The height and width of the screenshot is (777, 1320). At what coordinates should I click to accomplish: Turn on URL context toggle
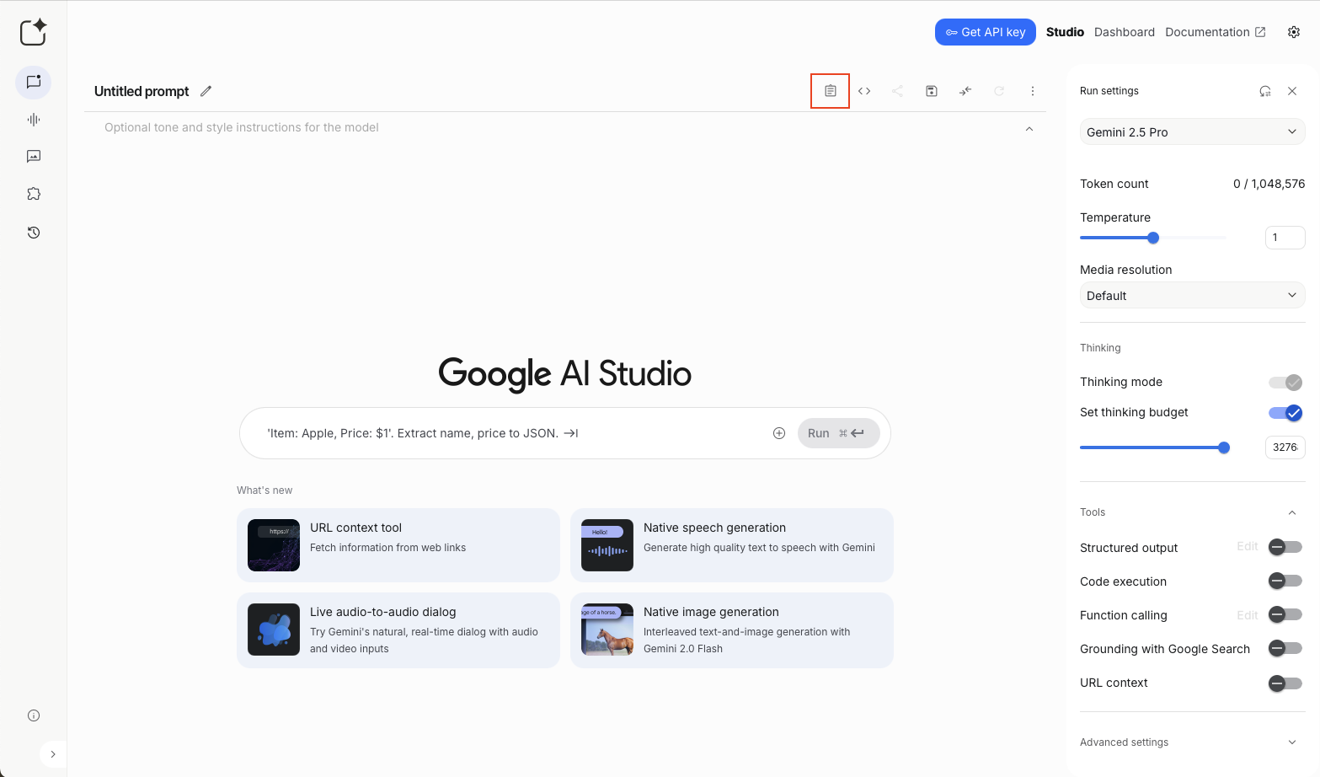pos(1285,683)
